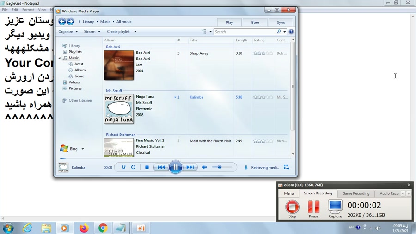Click the oCam Capture monitor icon

click(x=335, y=206)
